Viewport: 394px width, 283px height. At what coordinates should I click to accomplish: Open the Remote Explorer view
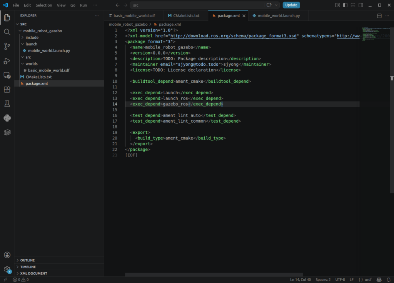click(7, 75)
